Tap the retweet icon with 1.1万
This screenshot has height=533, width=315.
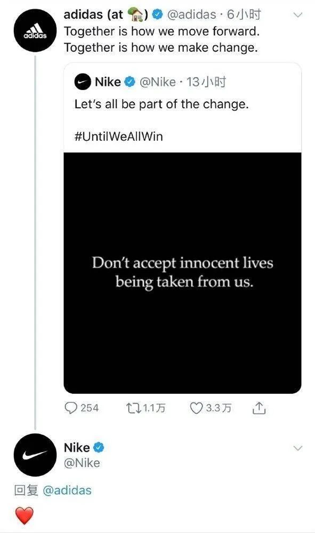click(x=133, y=408)
